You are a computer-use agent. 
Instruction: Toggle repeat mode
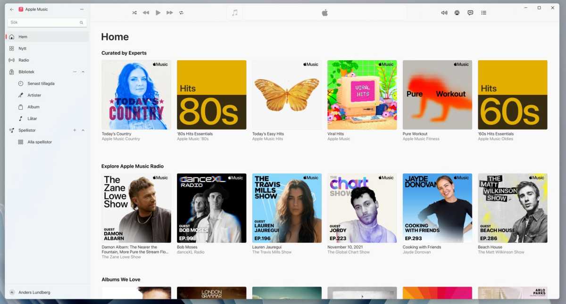click(x=181, y=13)
